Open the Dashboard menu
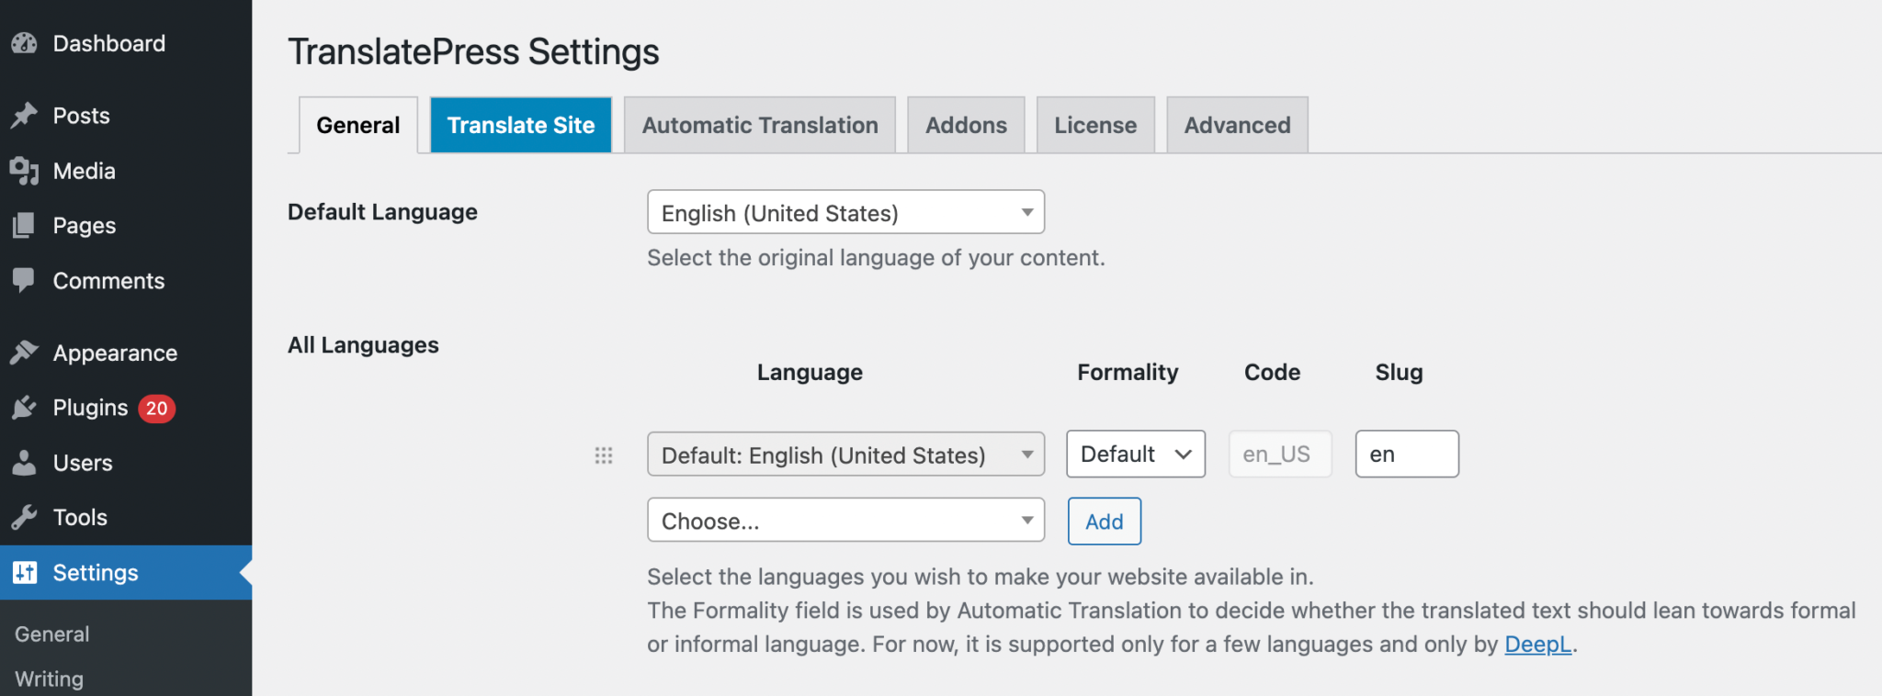 click(109, 43)
